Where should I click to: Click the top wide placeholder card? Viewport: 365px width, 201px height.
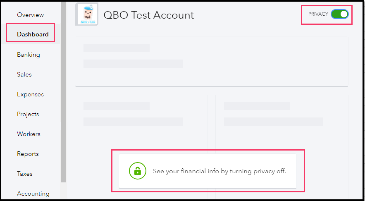211,61
